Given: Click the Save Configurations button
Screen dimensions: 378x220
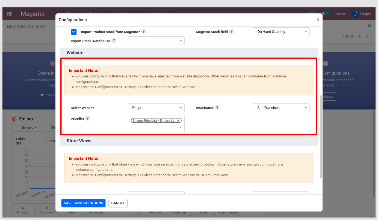Looking at the screenshot, I should [83, 203].
